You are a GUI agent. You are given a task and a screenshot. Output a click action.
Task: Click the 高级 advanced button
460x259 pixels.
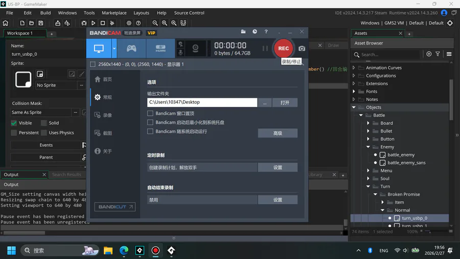point(278,133)
